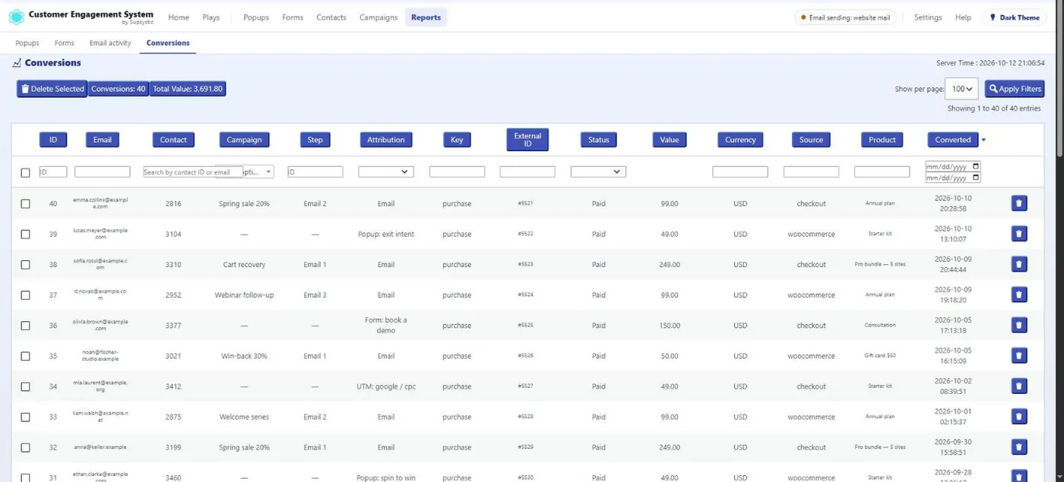Click contact ID 2816 cell

(x=173, y=203)
